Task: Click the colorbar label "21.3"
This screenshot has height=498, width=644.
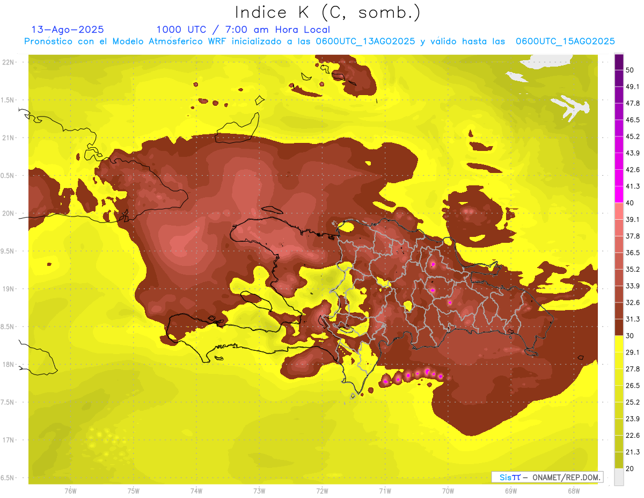Action: 633,452
